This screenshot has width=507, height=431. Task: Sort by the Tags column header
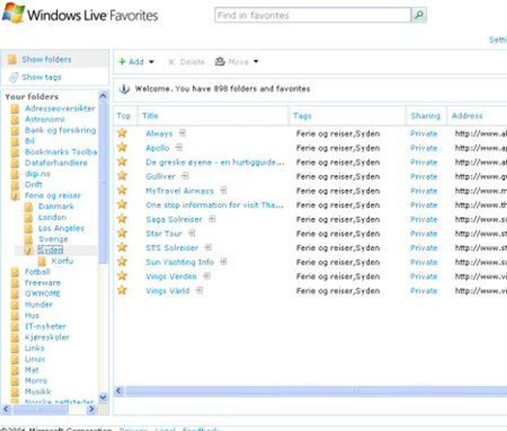[302, 116]
